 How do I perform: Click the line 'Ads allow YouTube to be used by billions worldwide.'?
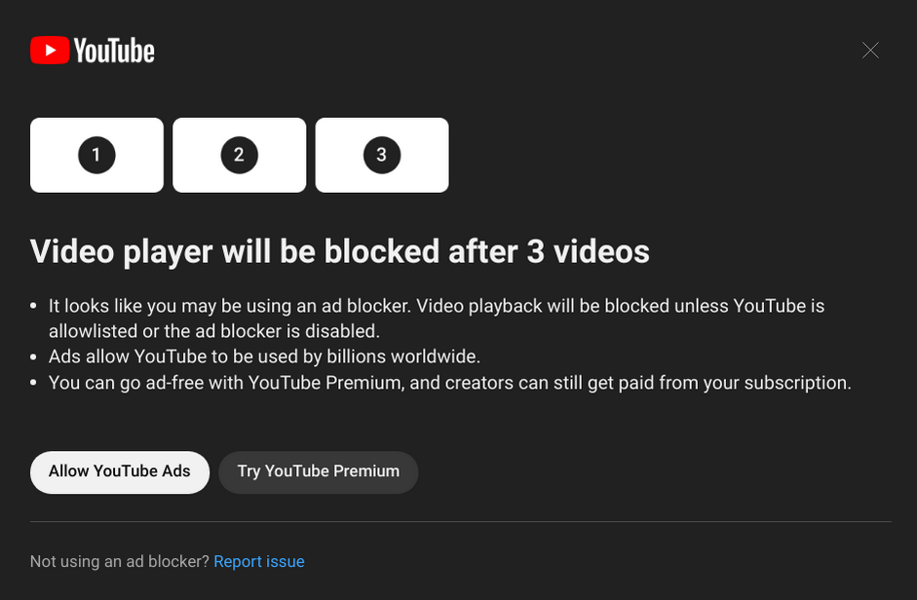pos(264,356)
